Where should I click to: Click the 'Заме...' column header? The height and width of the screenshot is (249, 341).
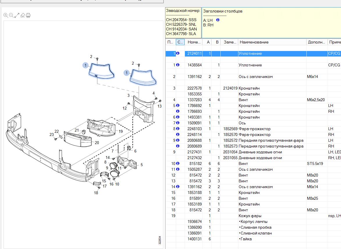230,42
